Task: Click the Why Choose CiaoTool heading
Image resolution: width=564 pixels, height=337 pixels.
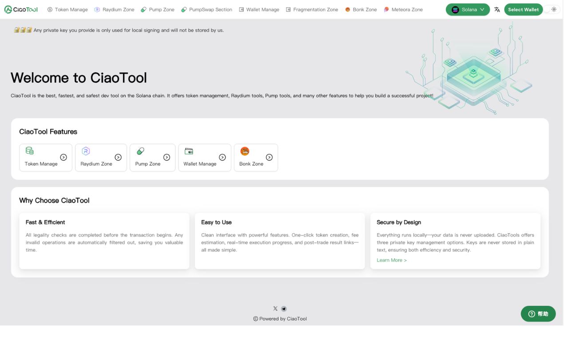Action: click(54, 200)
